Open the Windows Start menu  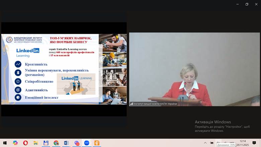(5, 143)
